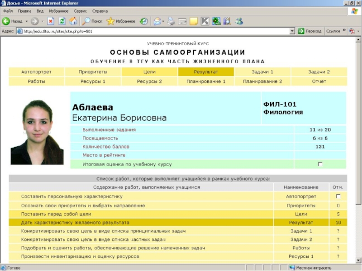
Task: Check the Автопортрет task mark checkbox
Action: pyautogui.click(x=338, y=196)
